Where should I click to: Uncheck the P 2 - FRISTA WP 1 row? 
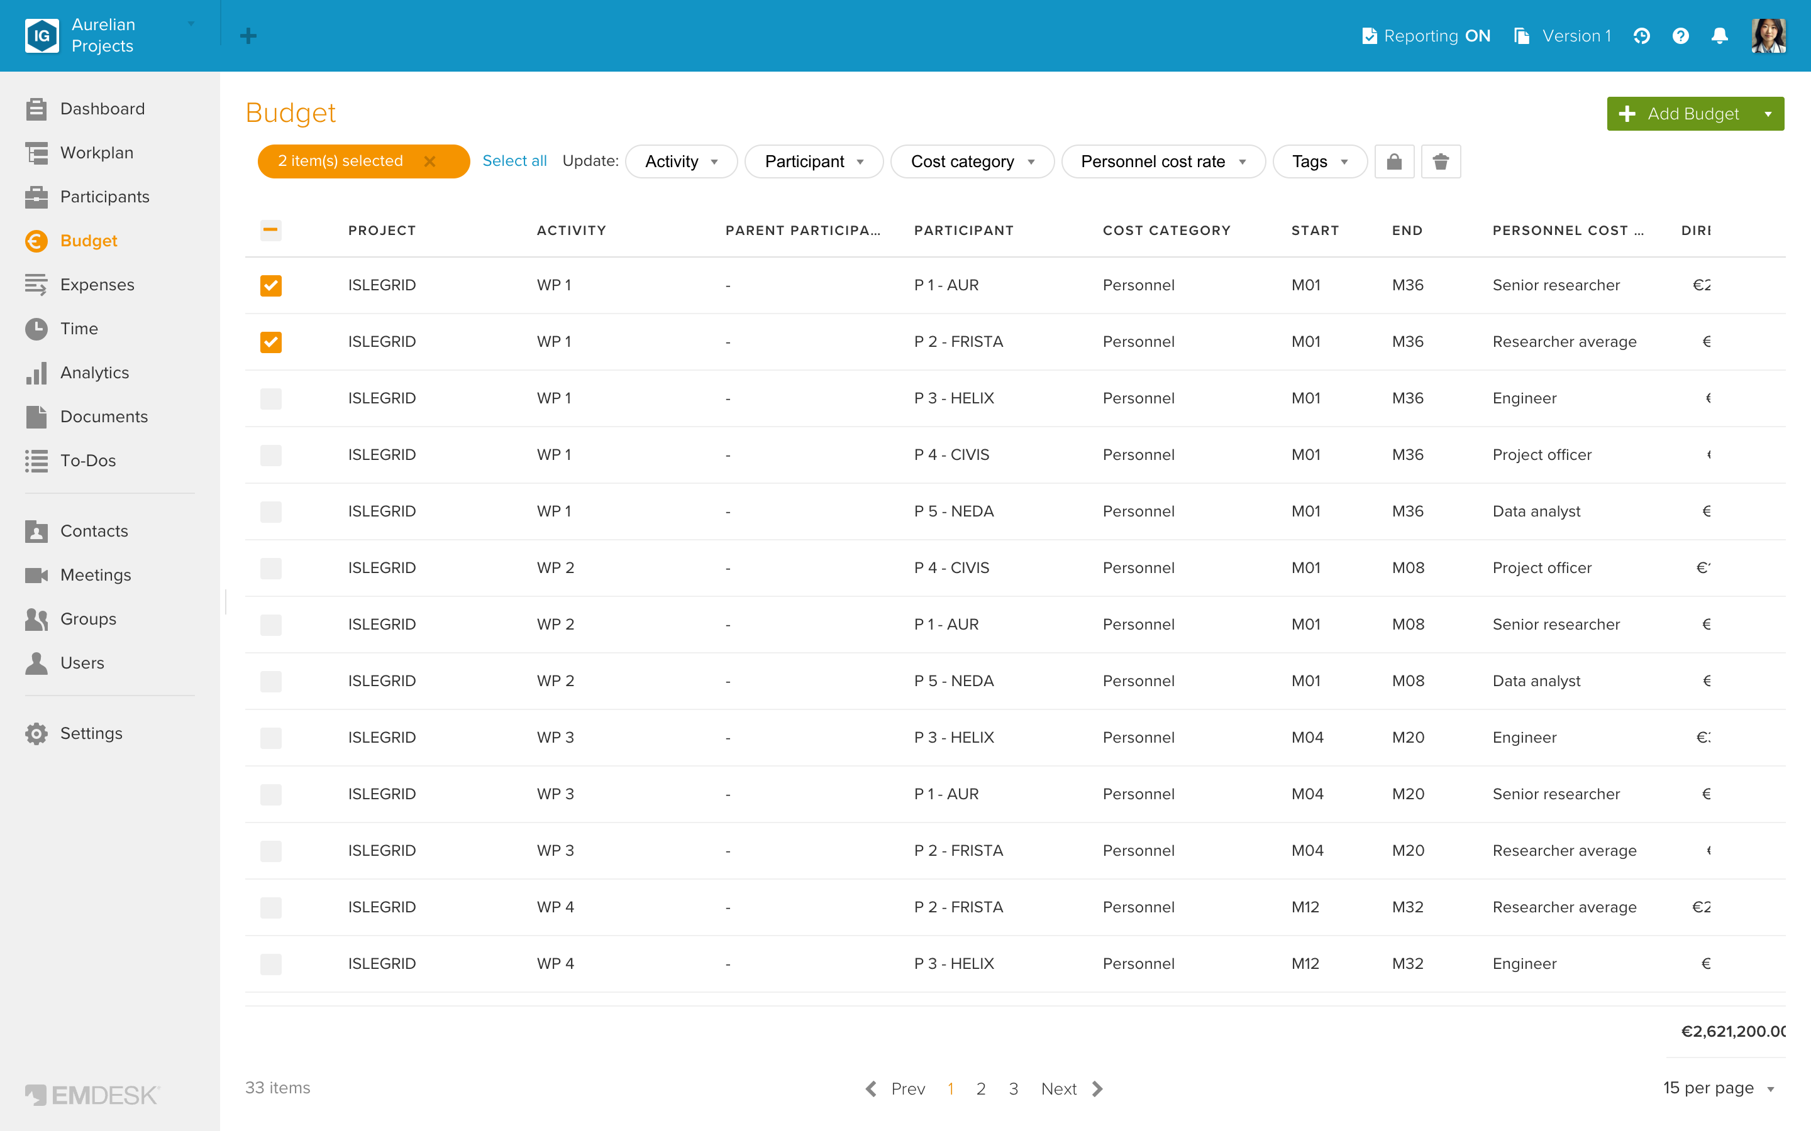271,342
